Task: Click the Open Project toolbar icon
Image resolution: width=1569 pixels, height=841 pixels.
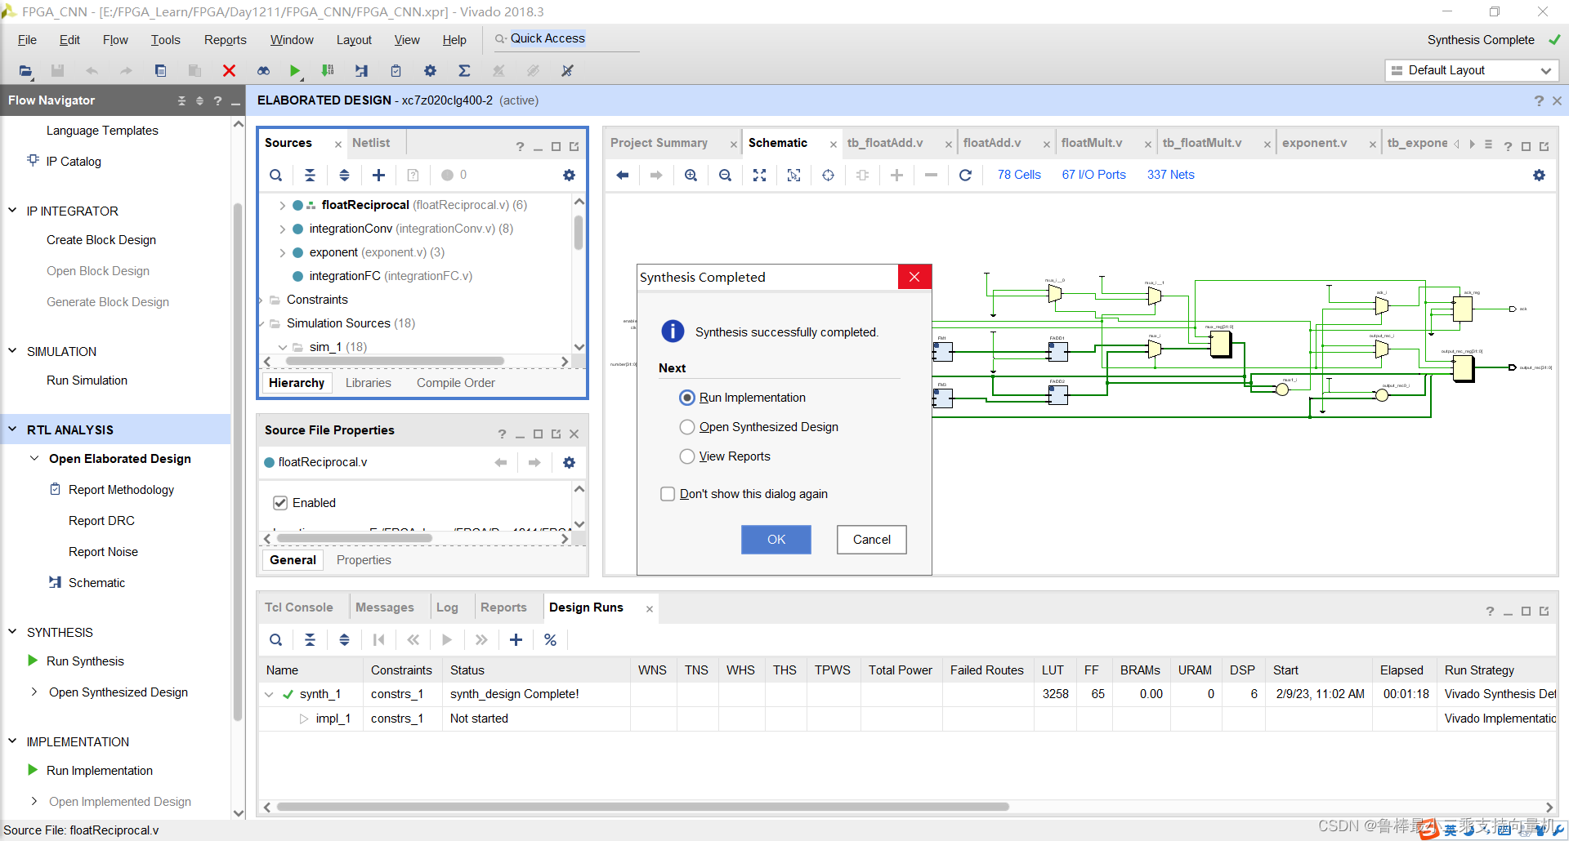Action: (x=25, y=71)
